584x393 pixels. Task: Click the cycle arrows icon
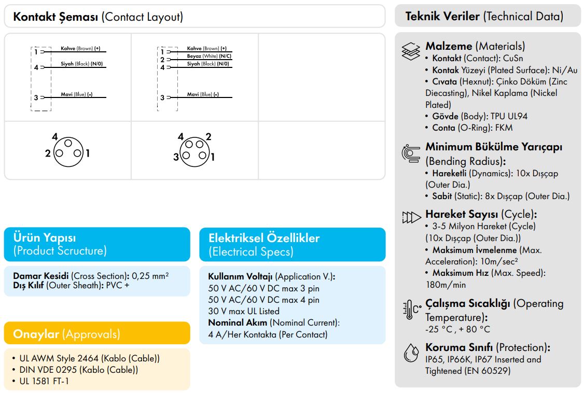coord(411,217)
